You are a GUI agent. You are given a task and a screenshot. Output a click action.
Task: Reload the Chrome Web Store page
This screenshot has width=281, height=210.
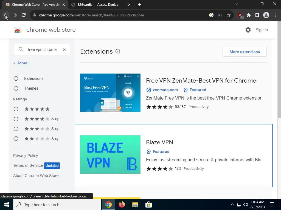24,15
